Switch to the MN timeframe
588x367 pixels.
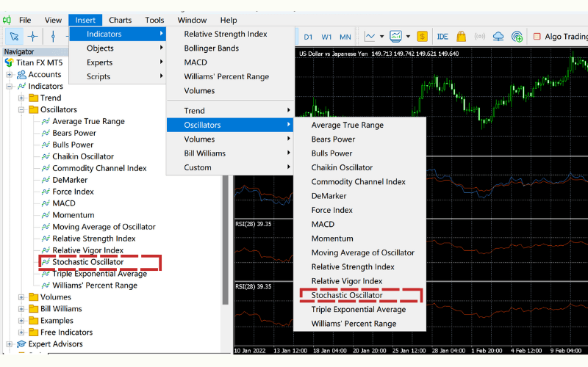pyautogui.click(x=345, y=36)
